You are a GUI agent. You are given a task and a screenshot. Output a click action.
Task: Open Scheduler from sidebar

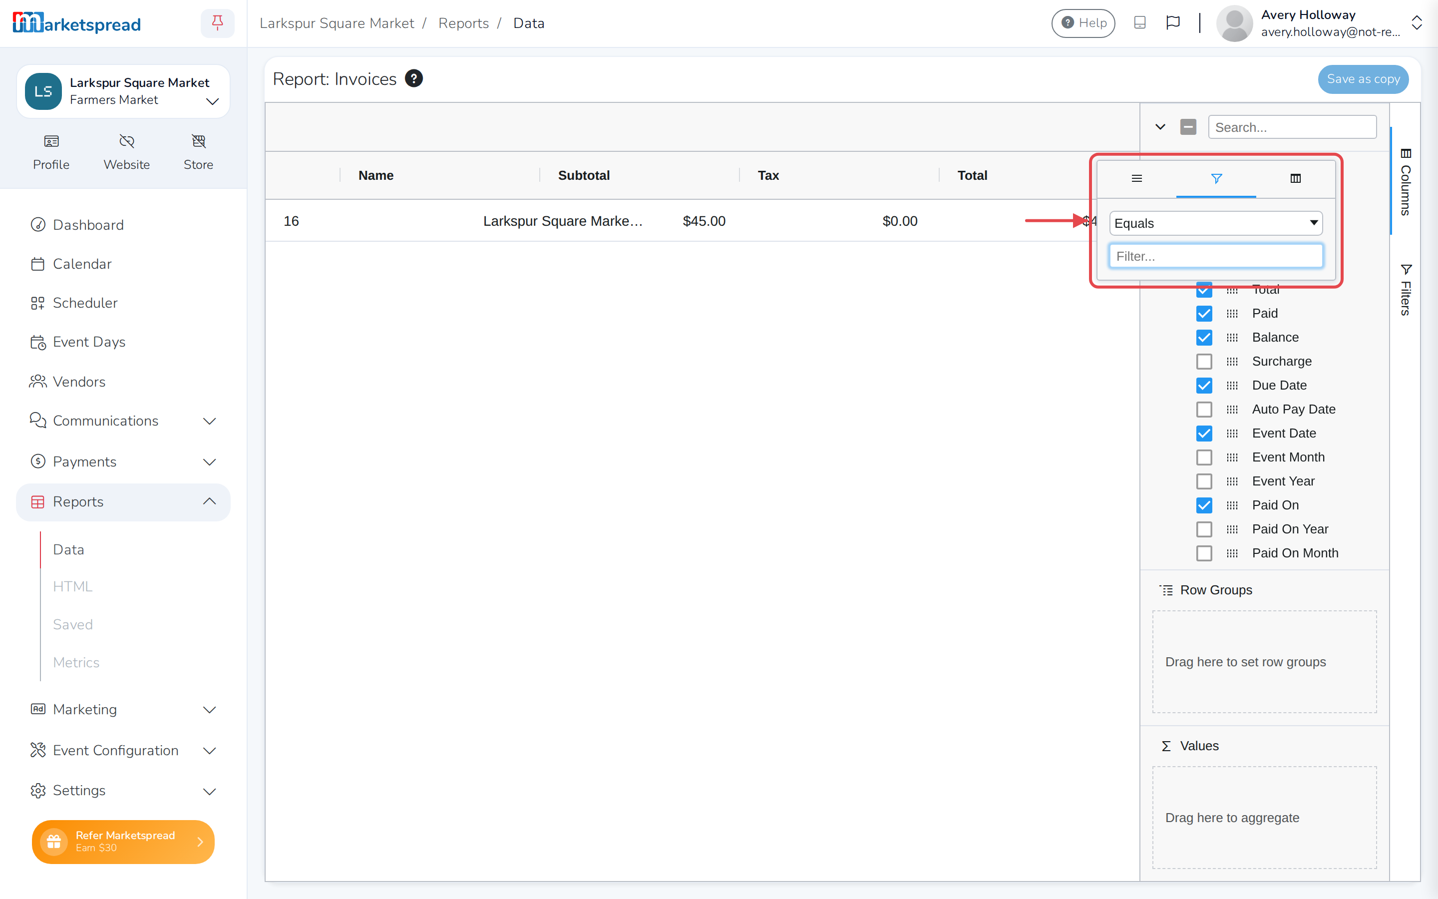coord(85,303)
